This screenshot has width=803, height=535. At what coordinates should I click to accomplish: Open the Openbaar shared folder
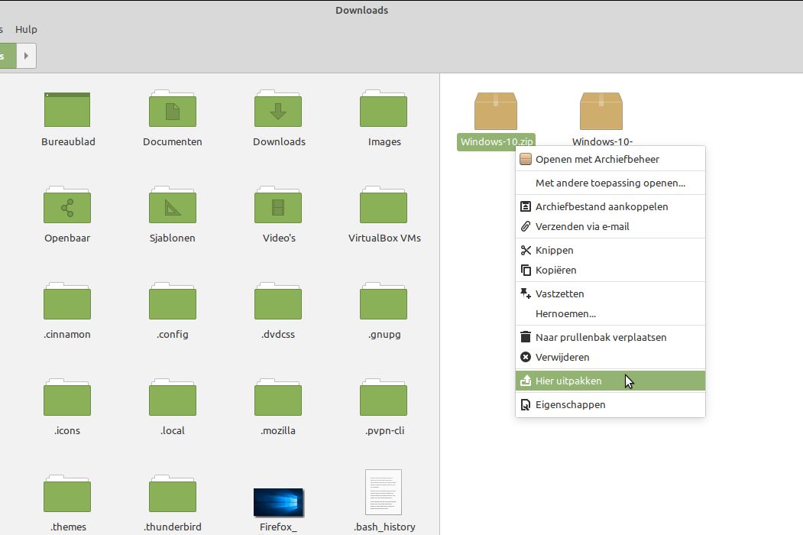coord(67,206)
